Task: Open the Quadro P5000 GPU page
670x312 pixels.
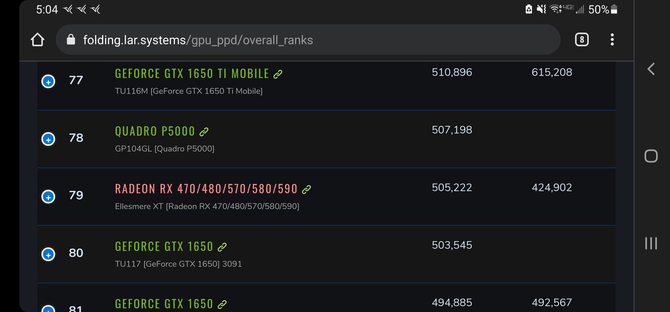Action: point(154,131)
